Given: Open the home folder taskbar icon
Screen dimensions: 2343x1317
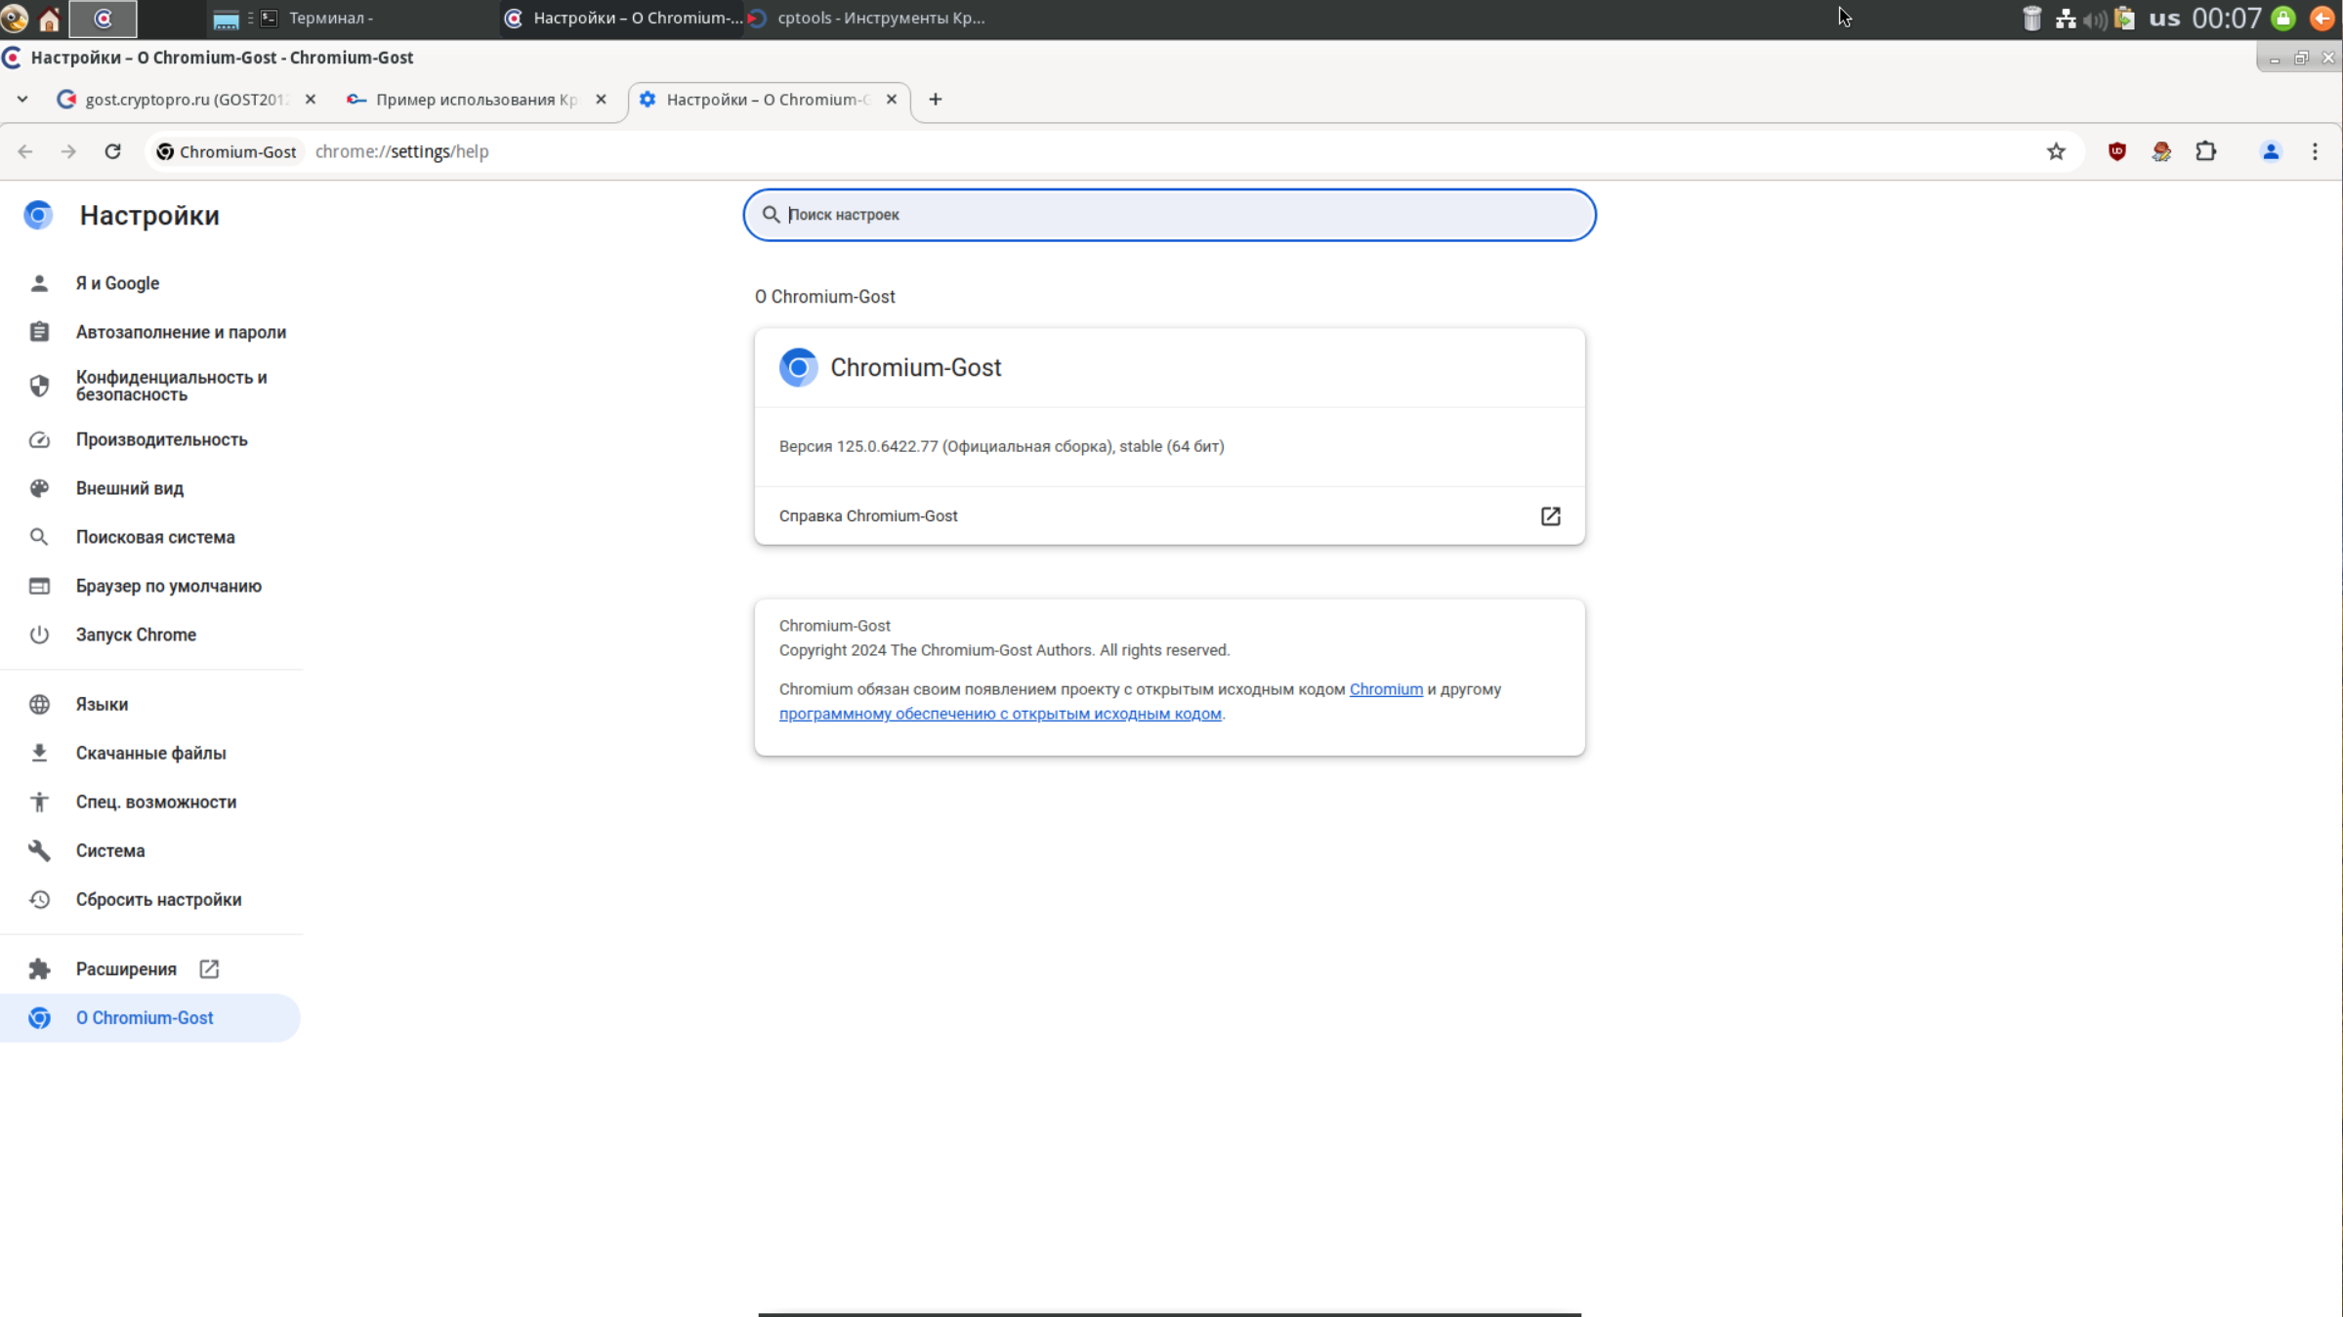Looking at the screenshot, I should (49, 18).
